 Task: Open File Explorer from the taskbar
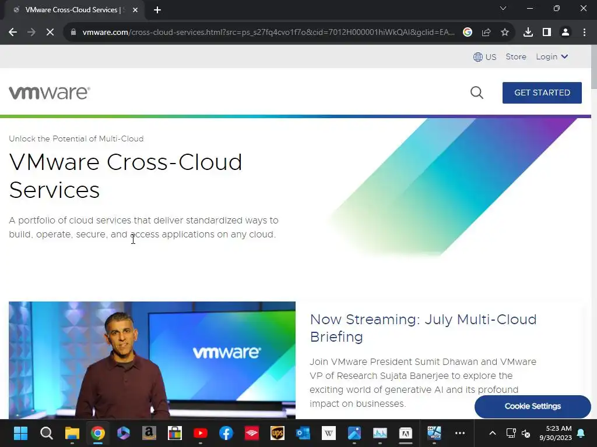pos(72,433)
